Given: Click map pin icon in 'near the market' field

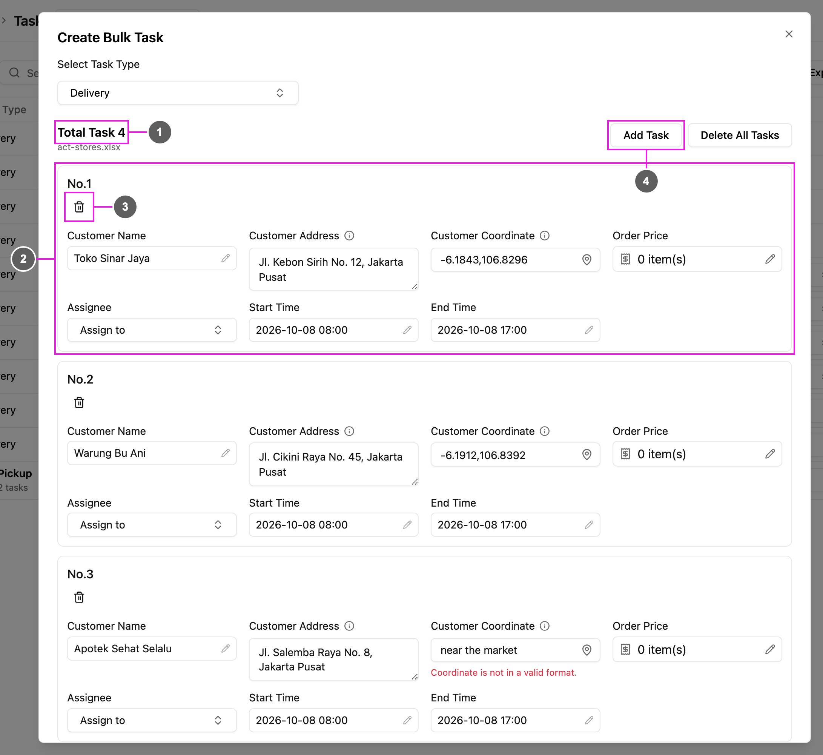Looking at the screenshot, I should pyautogui.click(x=587, y=650).
